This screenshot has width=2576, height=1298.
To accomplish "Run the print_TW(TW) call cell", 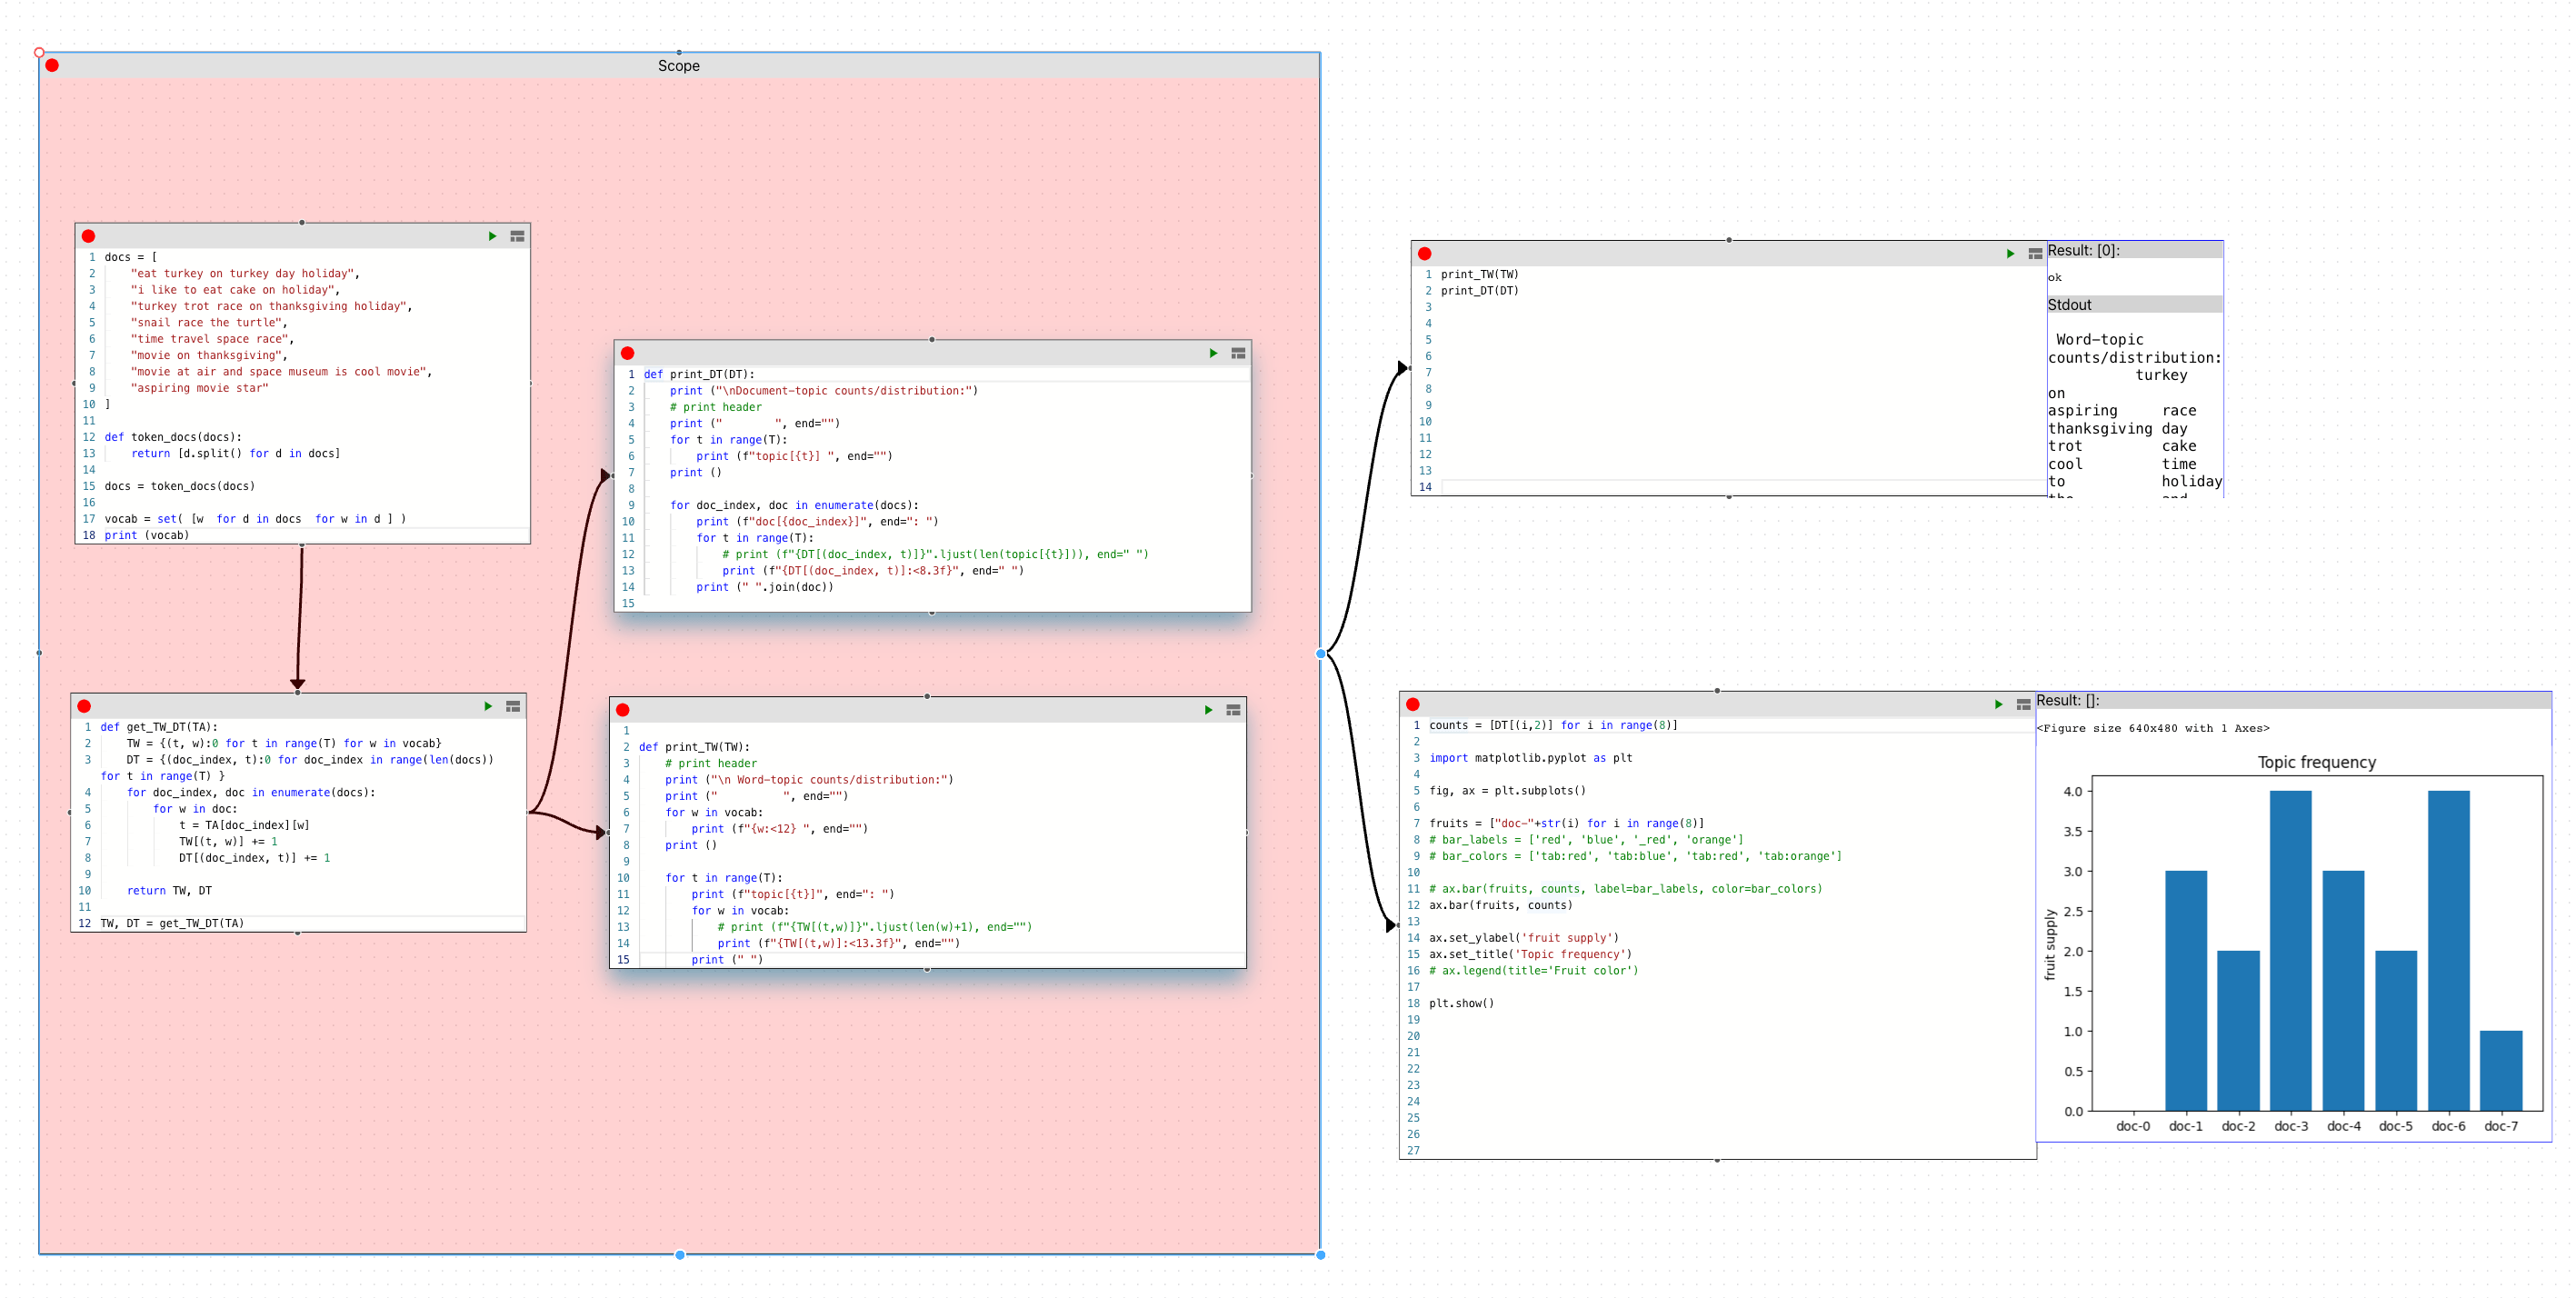I will pos(2010,254).
